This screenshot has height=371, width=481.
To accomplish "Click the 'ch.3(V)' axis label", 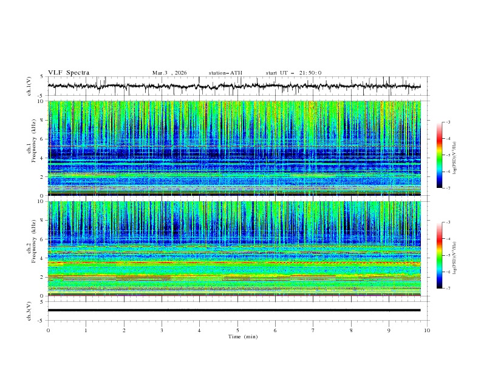I will [x=29, y=311].
